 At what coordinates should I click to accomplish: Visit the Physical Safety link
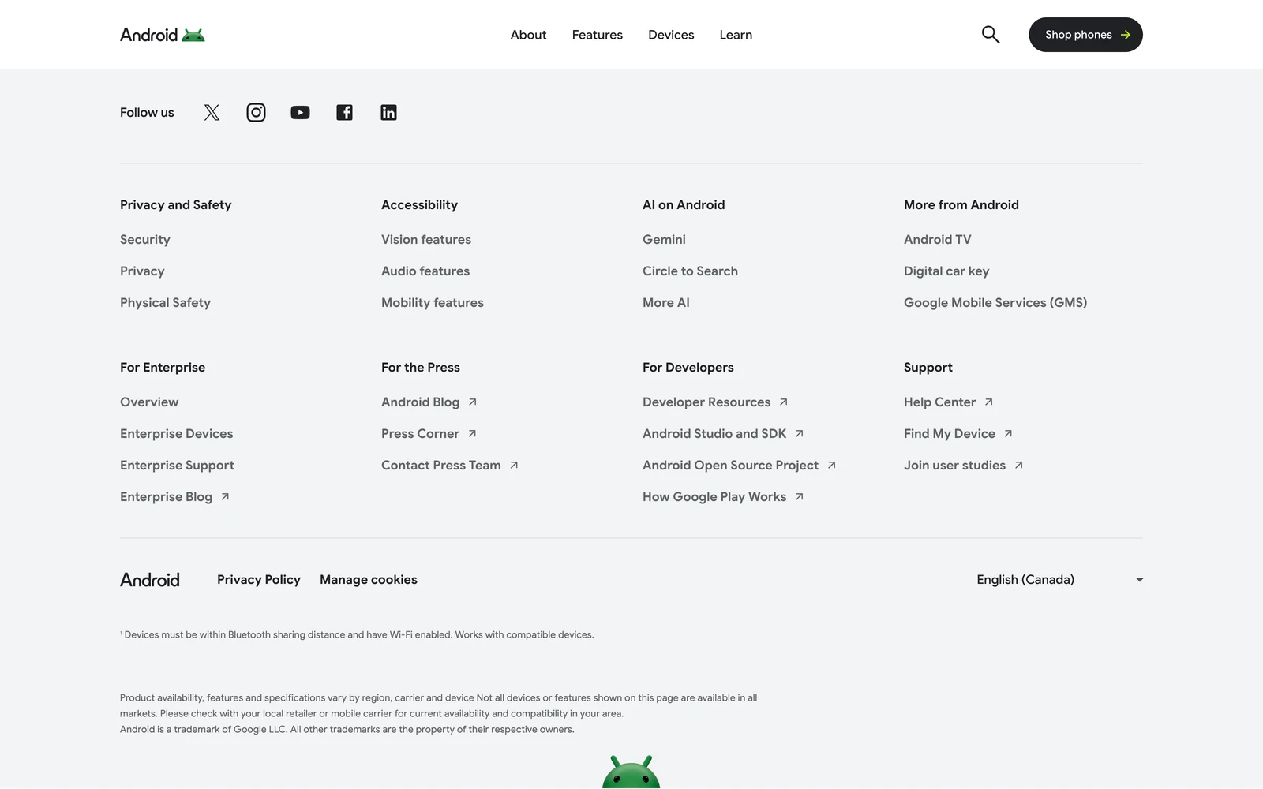(165, 303)
